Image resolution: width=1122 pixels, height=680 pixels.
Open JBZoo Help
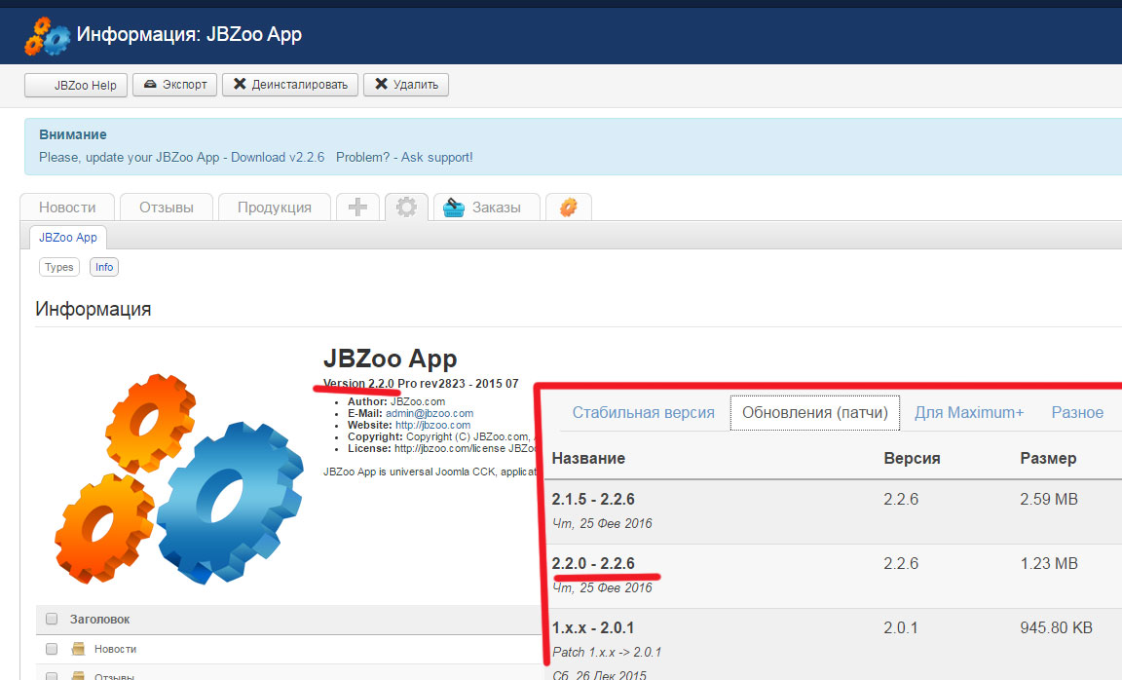76,85
